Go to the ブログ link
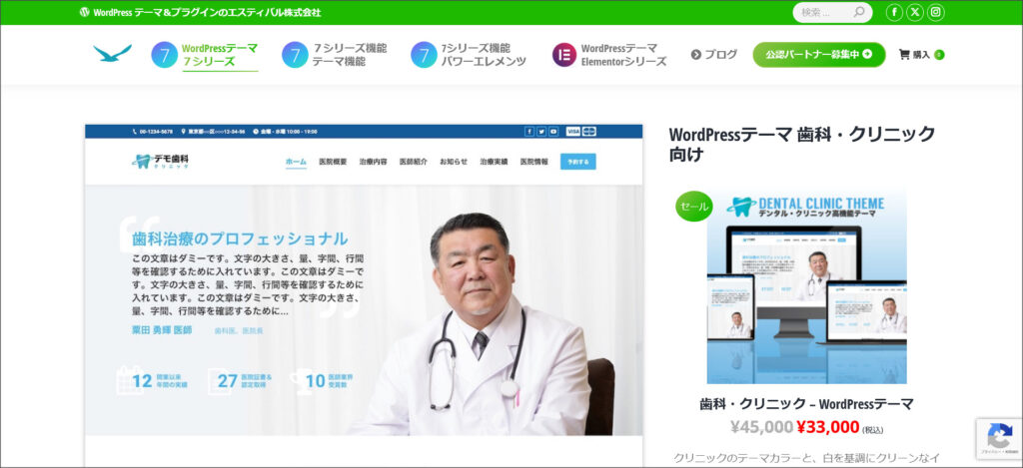 coord(713,55)
